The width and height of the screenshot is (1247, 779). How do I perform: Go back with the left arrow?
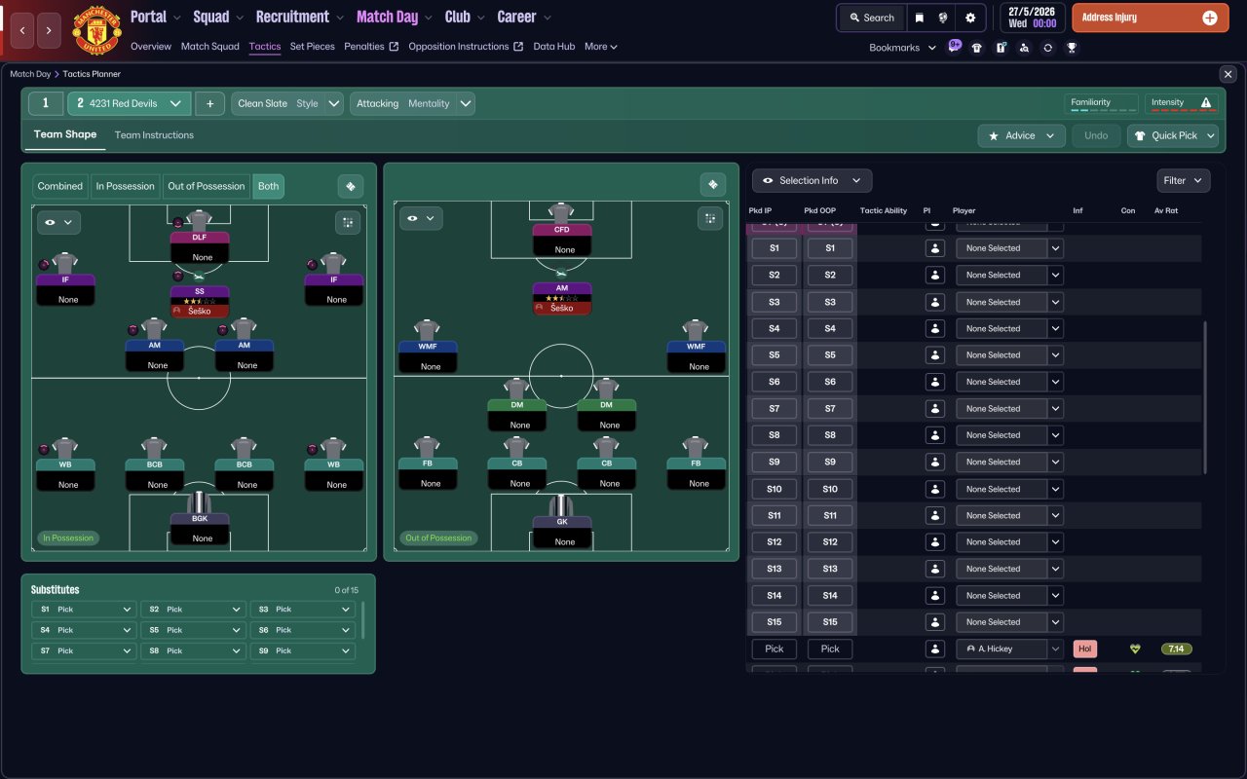point(22,30)
